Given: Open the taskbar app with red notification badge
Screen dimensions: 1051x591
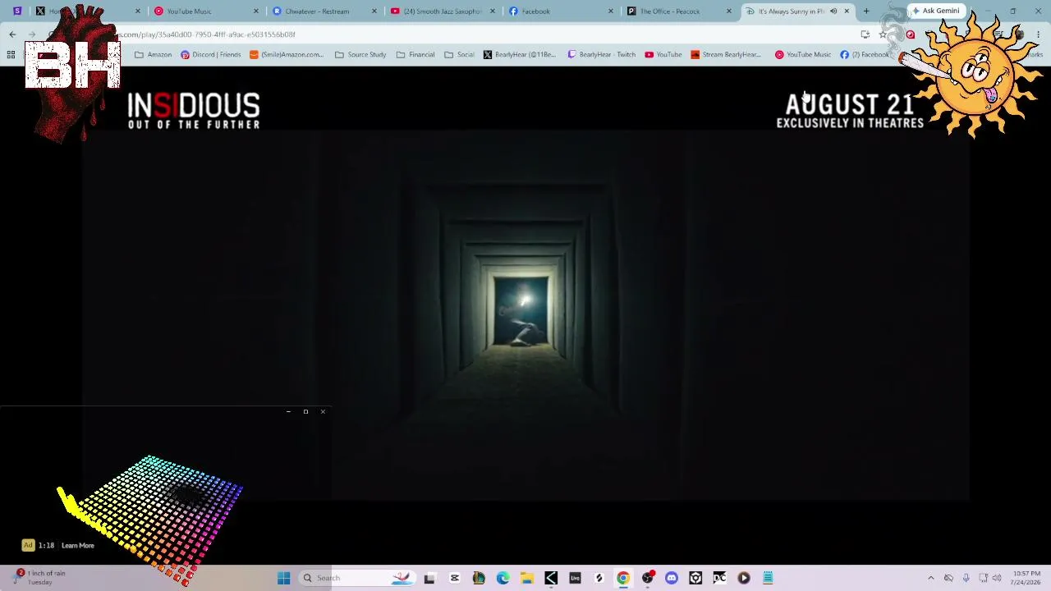Looking at the screenshot, I should 648,578.
